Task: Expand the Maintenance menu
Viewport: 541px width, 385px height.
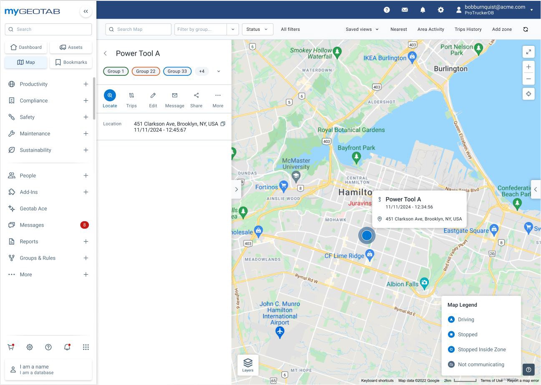Action: click(x=86, y=134)
